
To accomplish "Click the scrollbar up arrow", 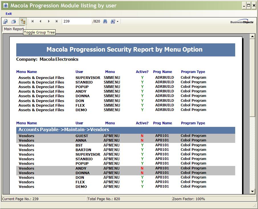I will tap(252, 36).
